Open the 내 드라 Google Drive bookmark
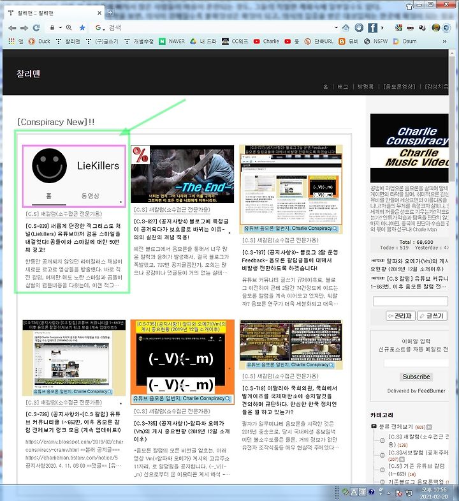Viewport: 459px width, 501px height. click(203, 41)
